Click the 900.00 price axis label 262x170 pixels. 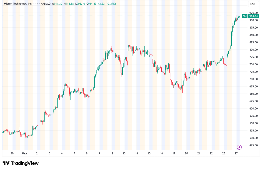[254, 20]
